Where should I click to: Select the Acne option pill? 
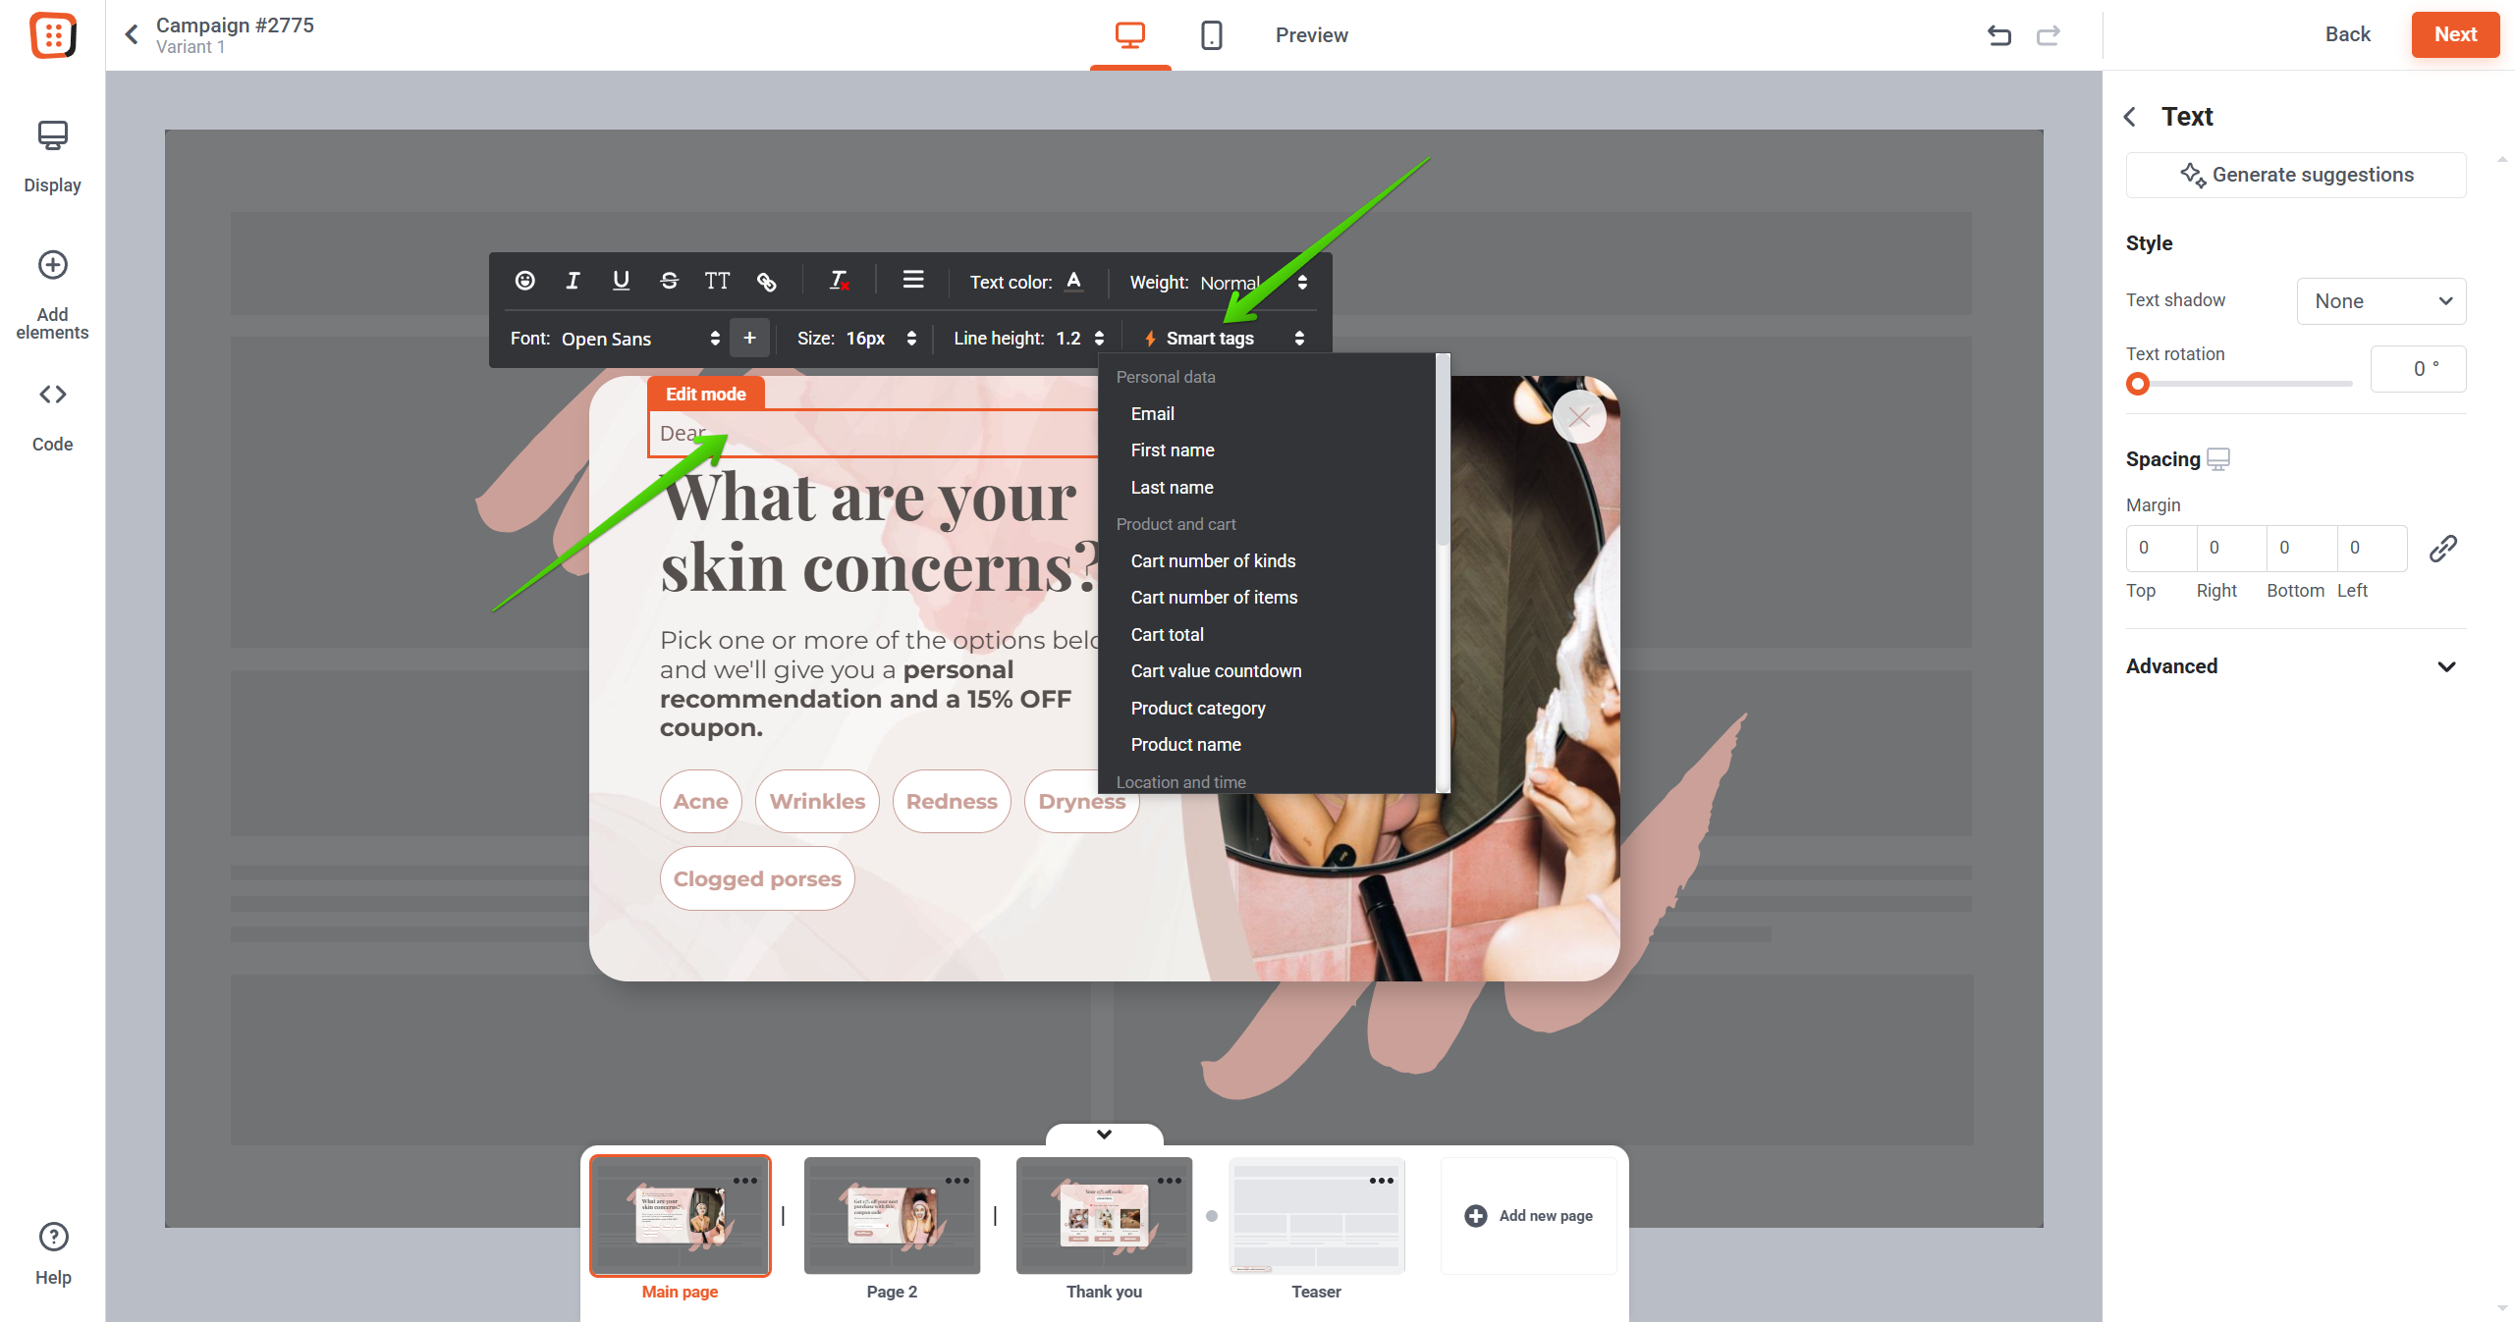701,802
